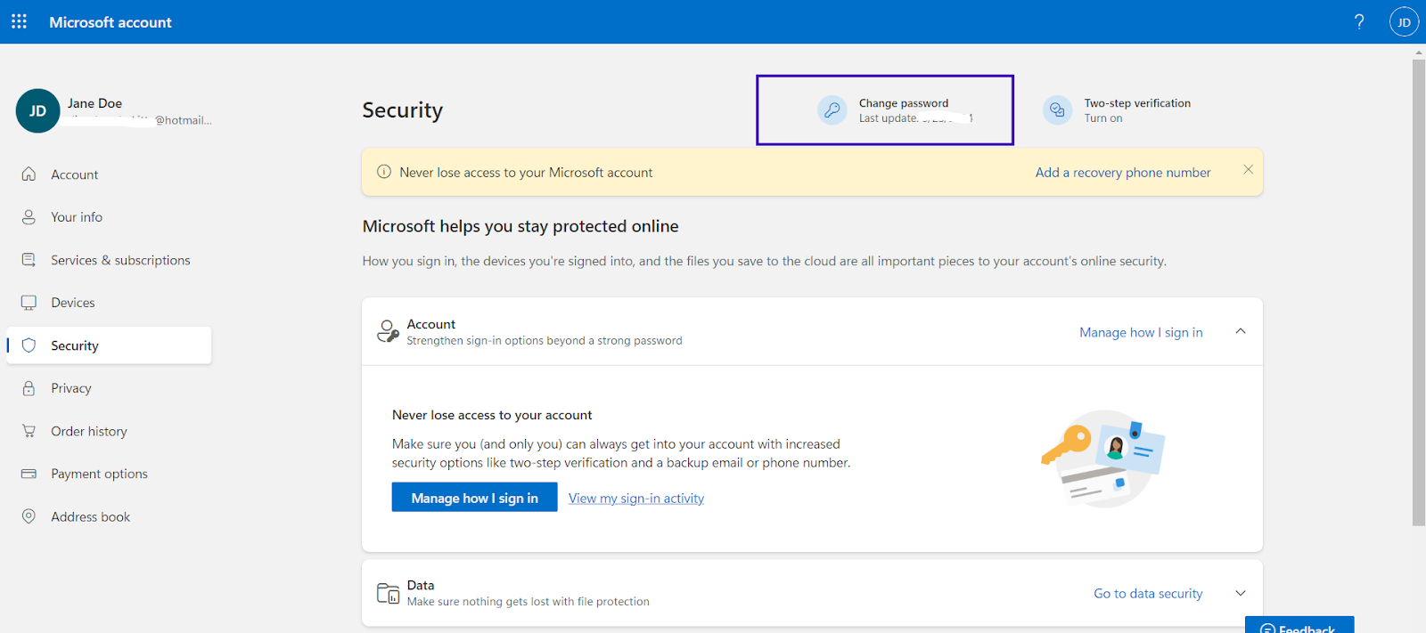Open Account in the sidebar menu
Screen dimensions: 1426x633
click(x=75, y=174)
